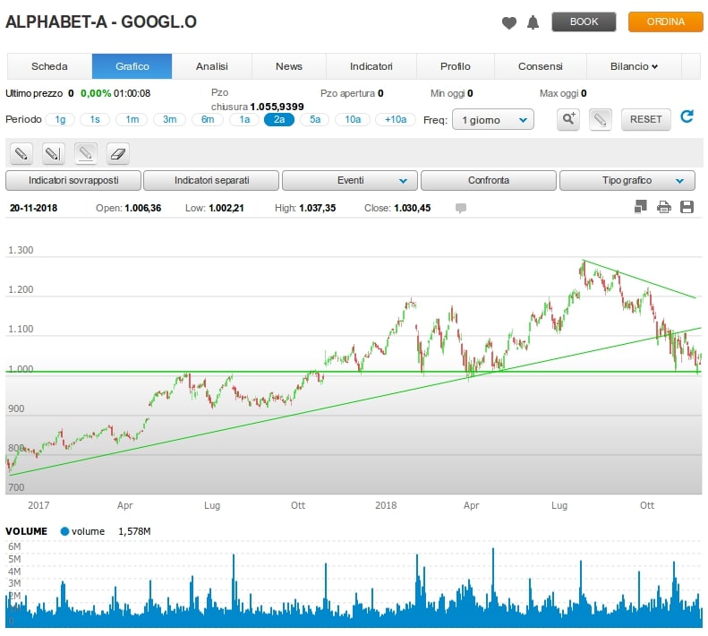Switch to the Grafico tab
Viewport: 708px width, 636px height.
(132, 66)
